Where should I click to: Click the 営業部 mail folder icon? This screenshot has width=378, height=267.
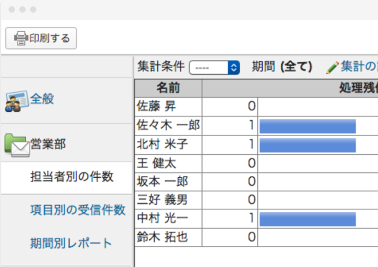pos(17,145)
